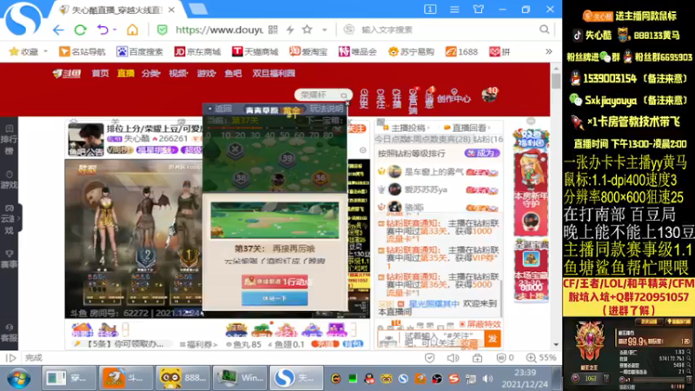Open the 京东商城 bookmark
Screen dimensions: 695x391
pyautogui.click(x=197, y=51)
